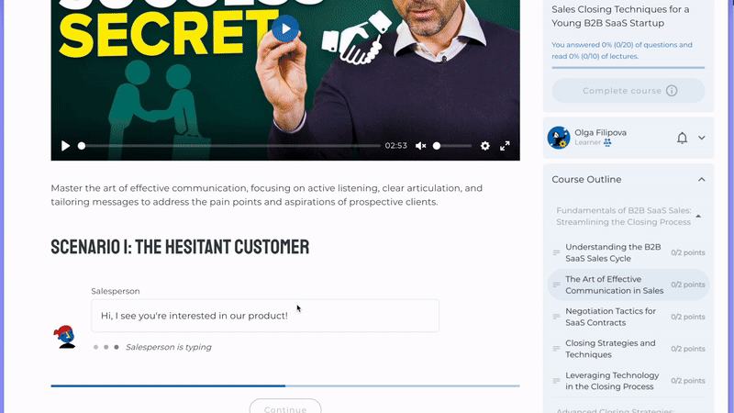Screen dimensions: 734x413
Task: Click the 02:53 video duration
Action: click(x=396, y=146)
